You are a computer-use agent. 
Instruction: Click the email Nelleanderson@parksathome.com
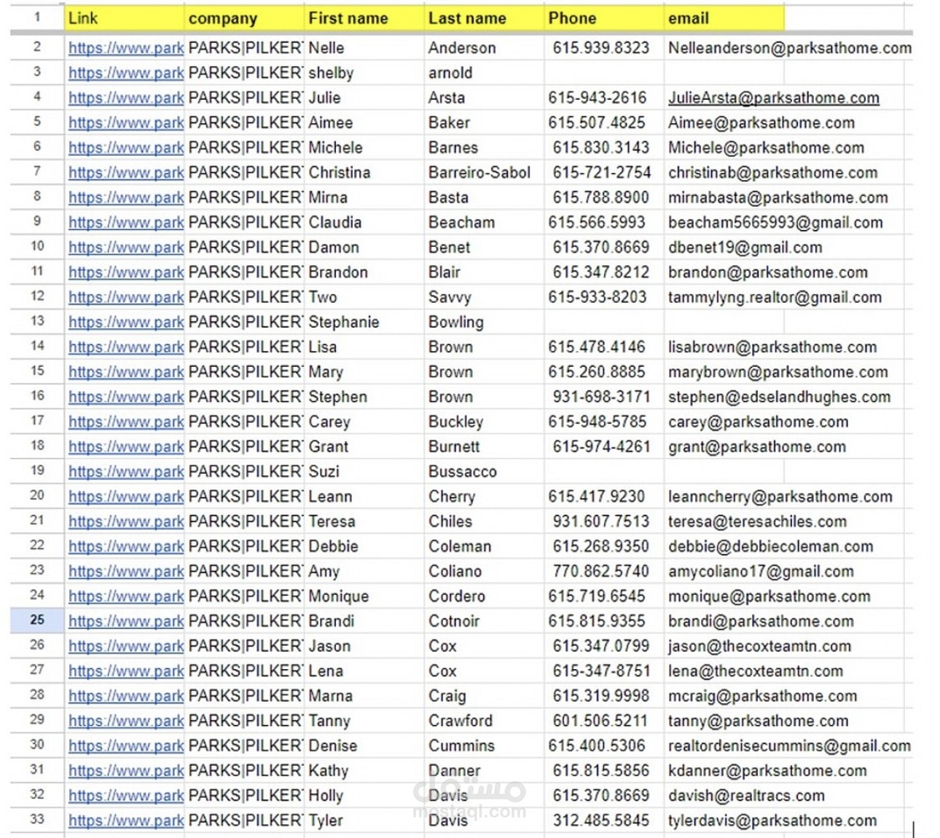[790, 48]
